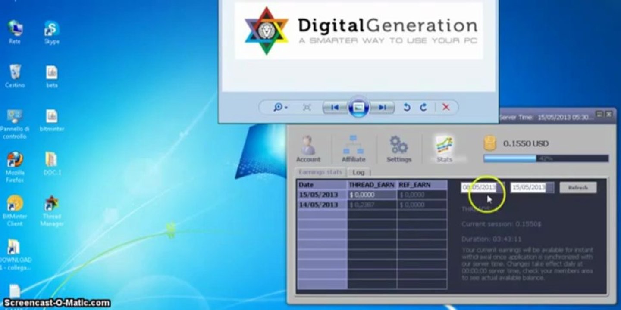Click the THREAD_EARN cell for 15/05/2013
The image size is (621, 310).
(x=372, y=195)
